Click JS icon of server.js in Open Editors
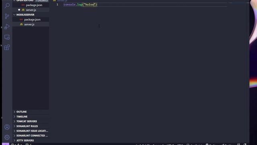257x145 pixels. click(23, 10)
